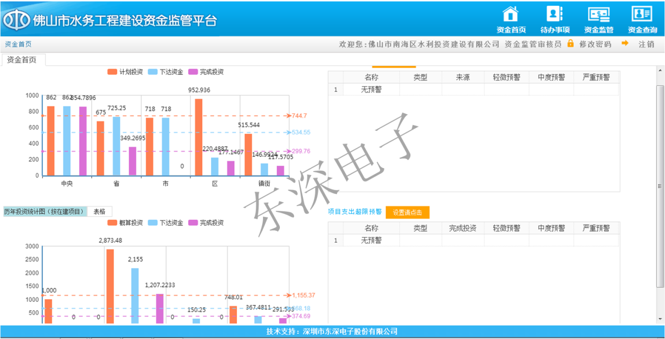Click the platform logo in the header
Image resolution: width=665 pixels, height=339 pixels.
click(17, 20)
